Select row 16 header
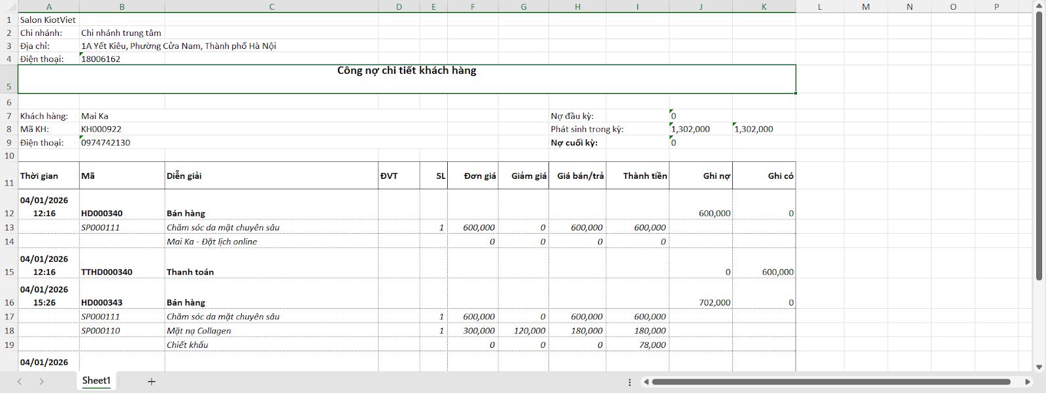 point(9,294)
